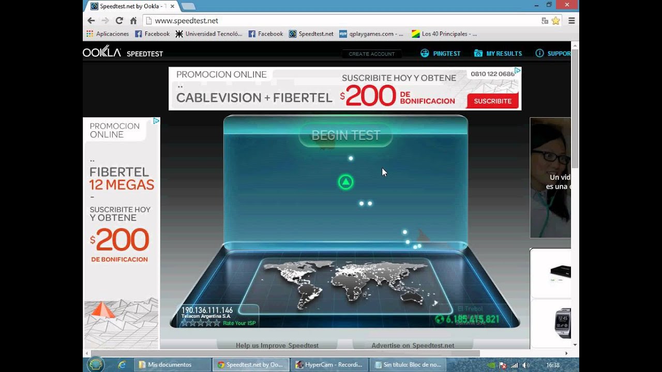Close the Speedtest.net browser tab

point(172,6)
